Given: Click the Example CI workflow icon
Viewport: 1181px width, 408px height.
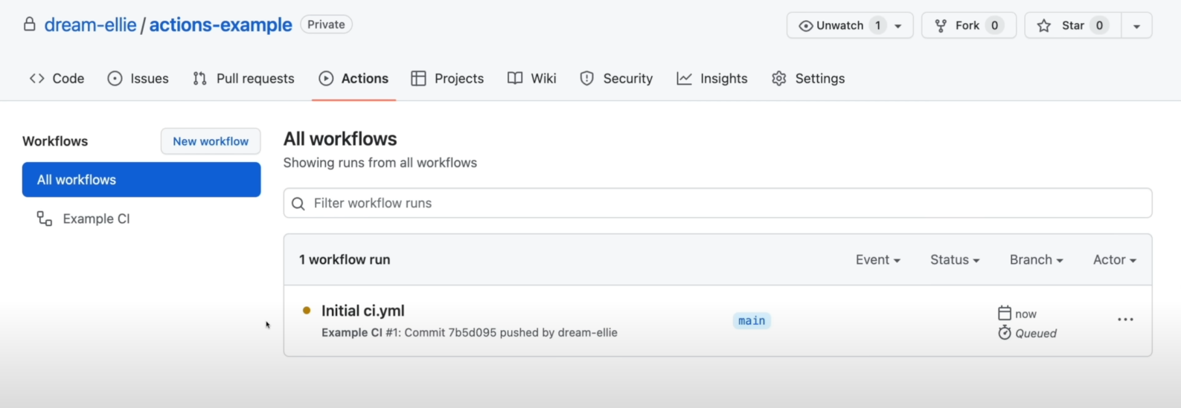Looking at the screenshot, I should pyautogui.click(x=45, y=218).
